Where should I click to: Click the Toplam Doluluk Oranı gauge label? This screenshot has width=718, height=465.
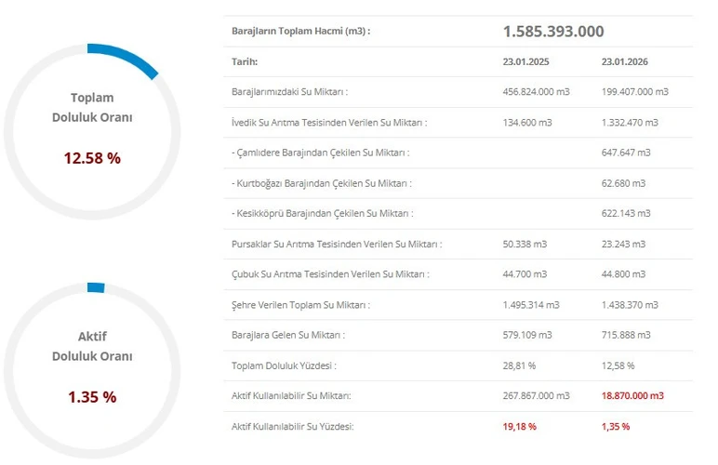pos(92,108)
